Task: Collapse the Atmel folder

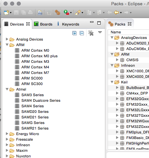Action: 7,89
